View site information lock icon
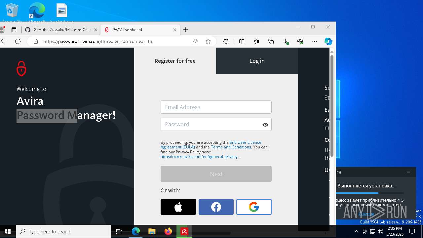423x238 pixels. [36, 41]
